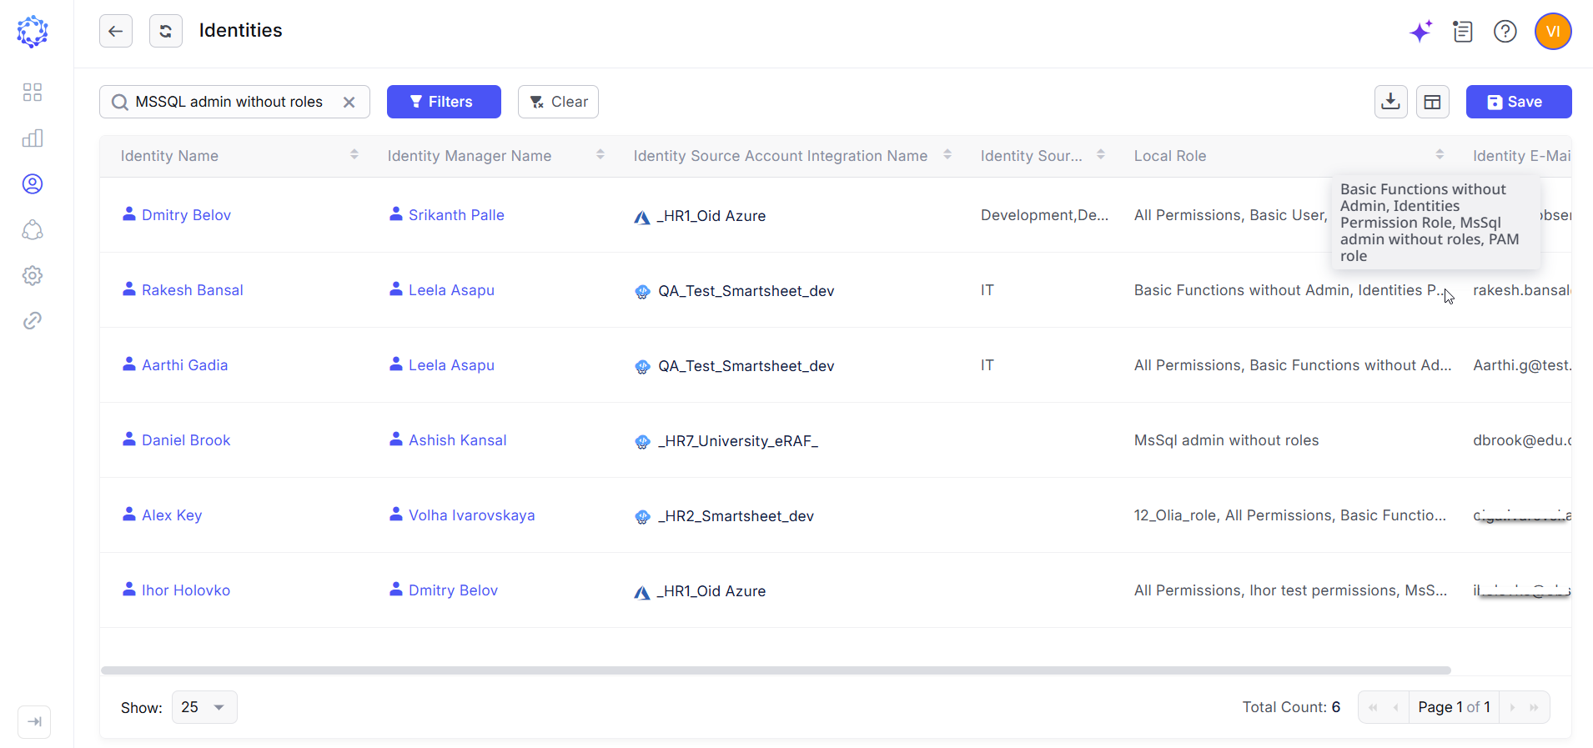The height and width of the screenshot is (748, 1593).
Task: Click the back arrow button
Action: tap(116, 32)
